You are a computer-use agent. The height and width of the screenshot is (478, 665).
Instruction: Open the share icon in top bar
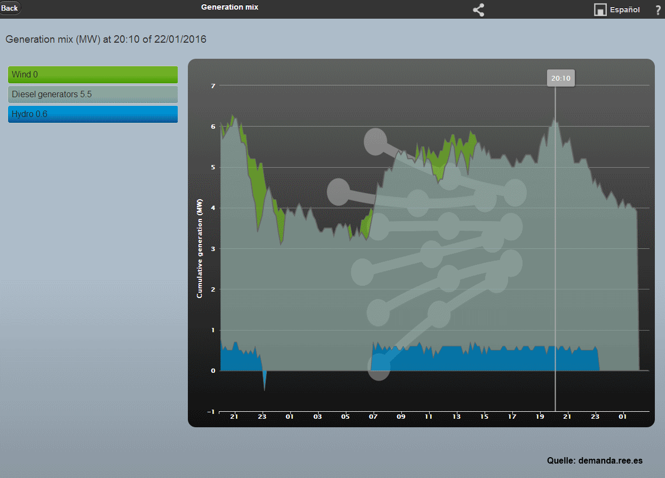click(x=478, y=10)
